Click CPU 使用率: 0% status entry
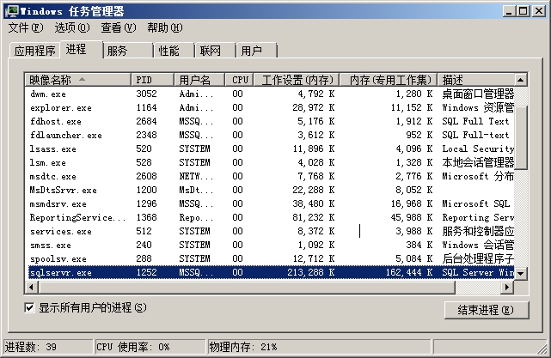 click(x=150, y=347)
